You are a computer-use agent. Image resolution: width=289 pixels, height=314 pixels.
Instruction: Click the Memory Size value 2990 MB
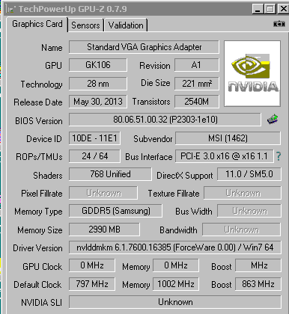pos(104,230)
